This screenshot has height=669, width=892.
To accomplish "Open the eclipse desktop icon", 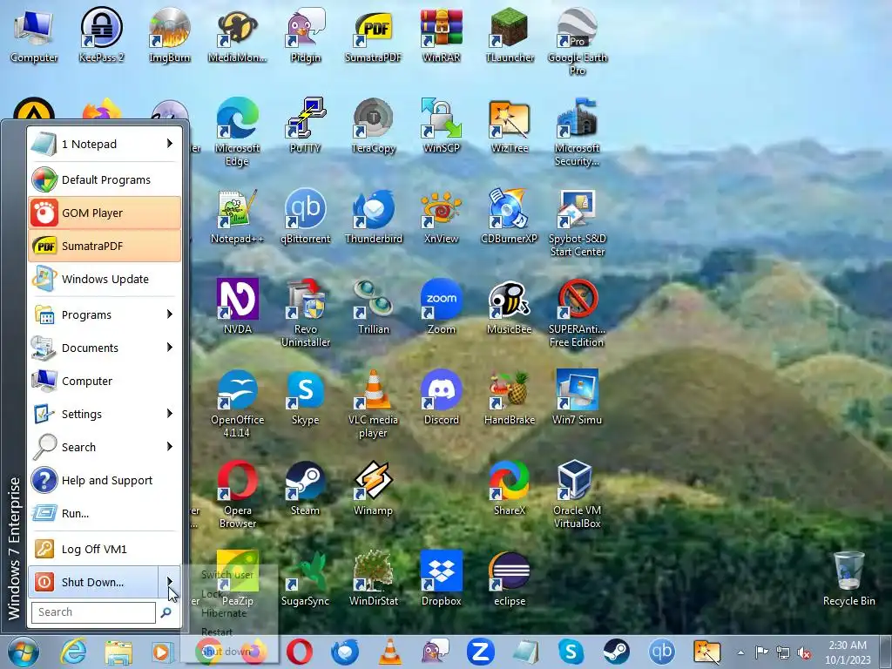I will point(510,578).
